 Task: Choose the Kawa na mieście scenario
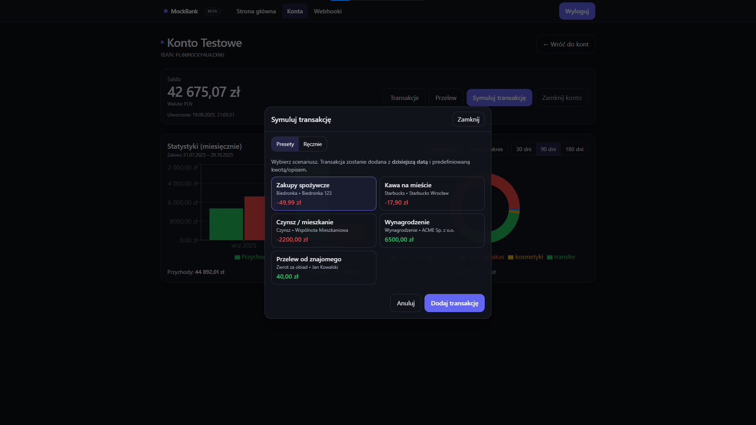[432, 194]
